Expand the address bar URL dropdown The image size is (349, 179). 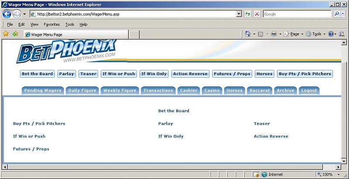239,14
